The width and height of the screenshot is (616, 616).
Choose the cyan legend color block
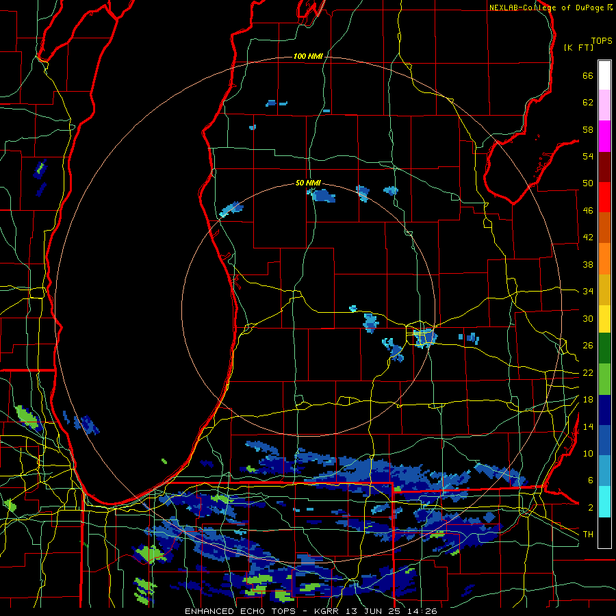point(604,502)
